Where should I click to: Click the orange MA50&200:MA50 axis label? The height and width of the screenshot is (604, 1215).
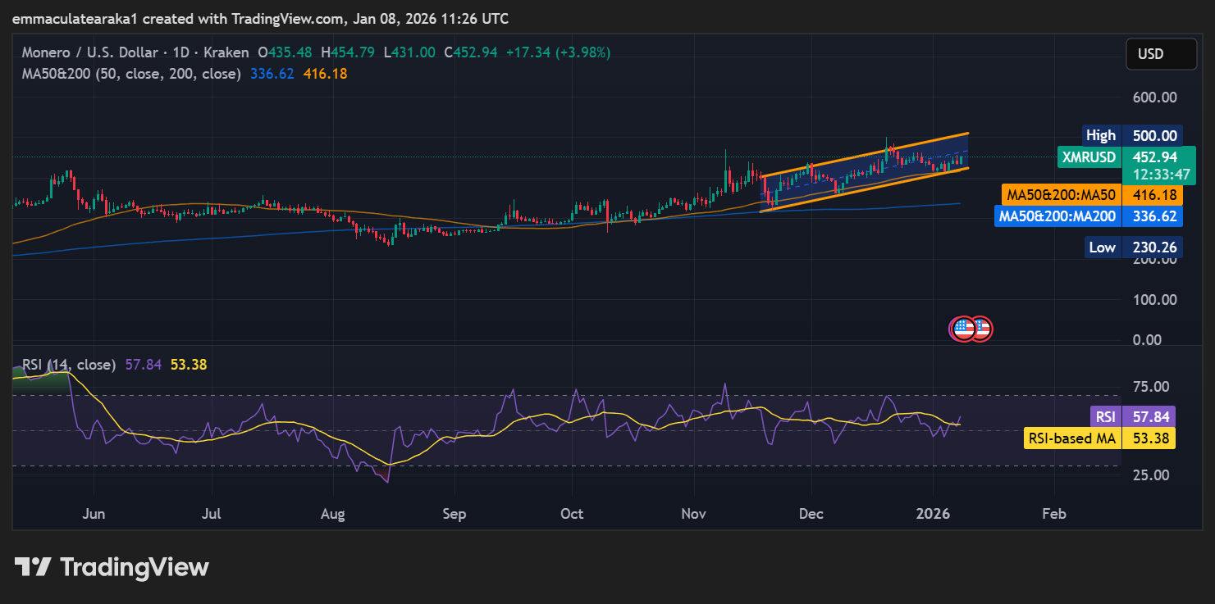coord(1062,195)
